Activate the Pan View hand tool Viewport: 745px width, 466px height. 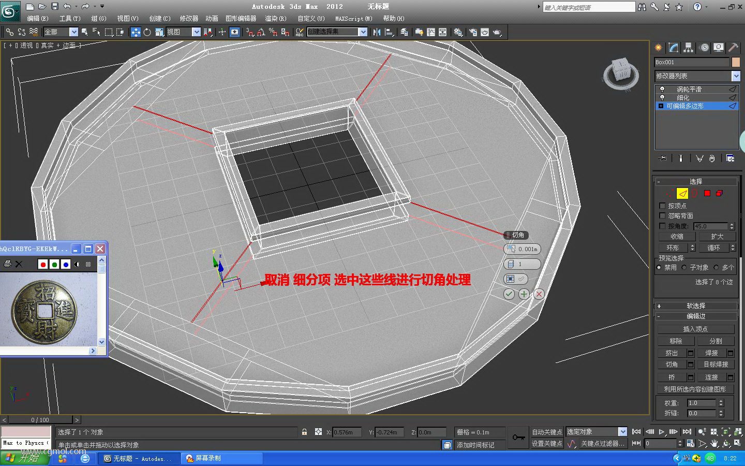click(x=714, y=444)
